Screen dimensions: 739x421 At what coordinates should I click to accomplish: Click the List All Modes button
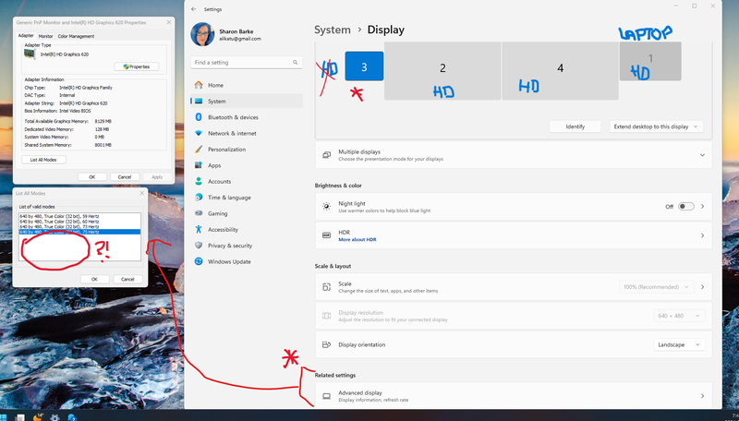42,160
